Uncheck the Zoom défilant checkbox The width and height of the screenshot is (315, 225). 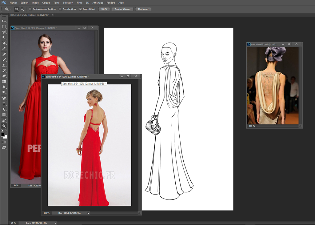point(81,9)
